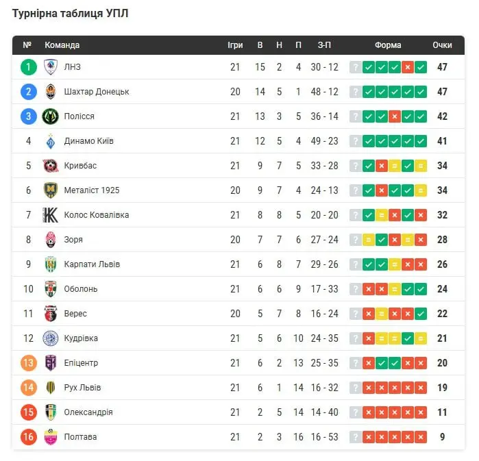Click the Полісся club emblem
The width and height of the screenshot is (479, 461).
click(x=51, y=116)
